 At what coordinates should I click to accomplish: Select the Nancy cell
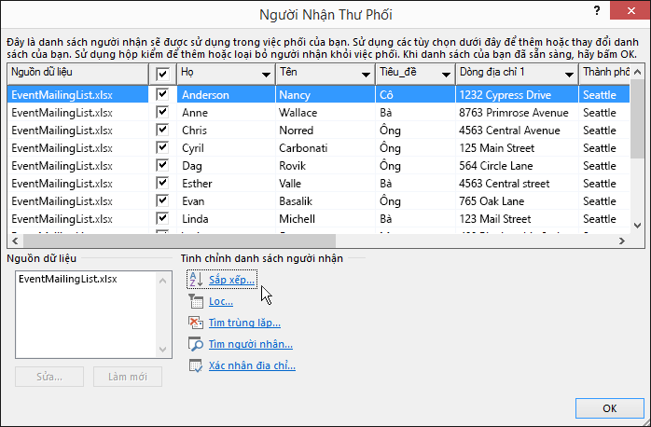325,94
